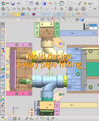Toggle the highlighted red star selection icon
This screenshot has height=121, width=99.
click(x=53, y=19)
